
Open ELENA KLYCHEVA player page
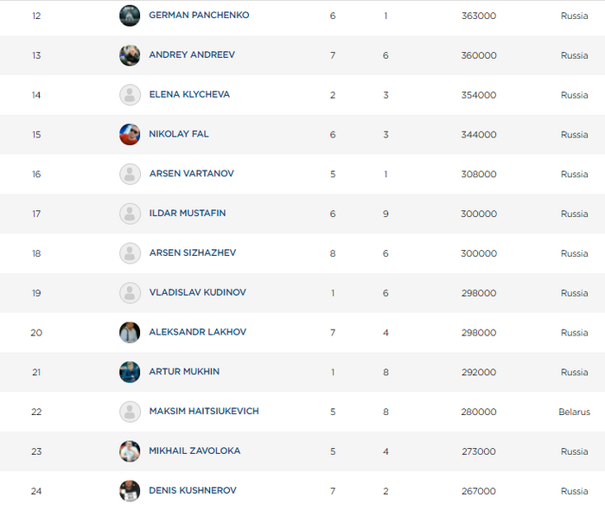[x=189, y=94]
